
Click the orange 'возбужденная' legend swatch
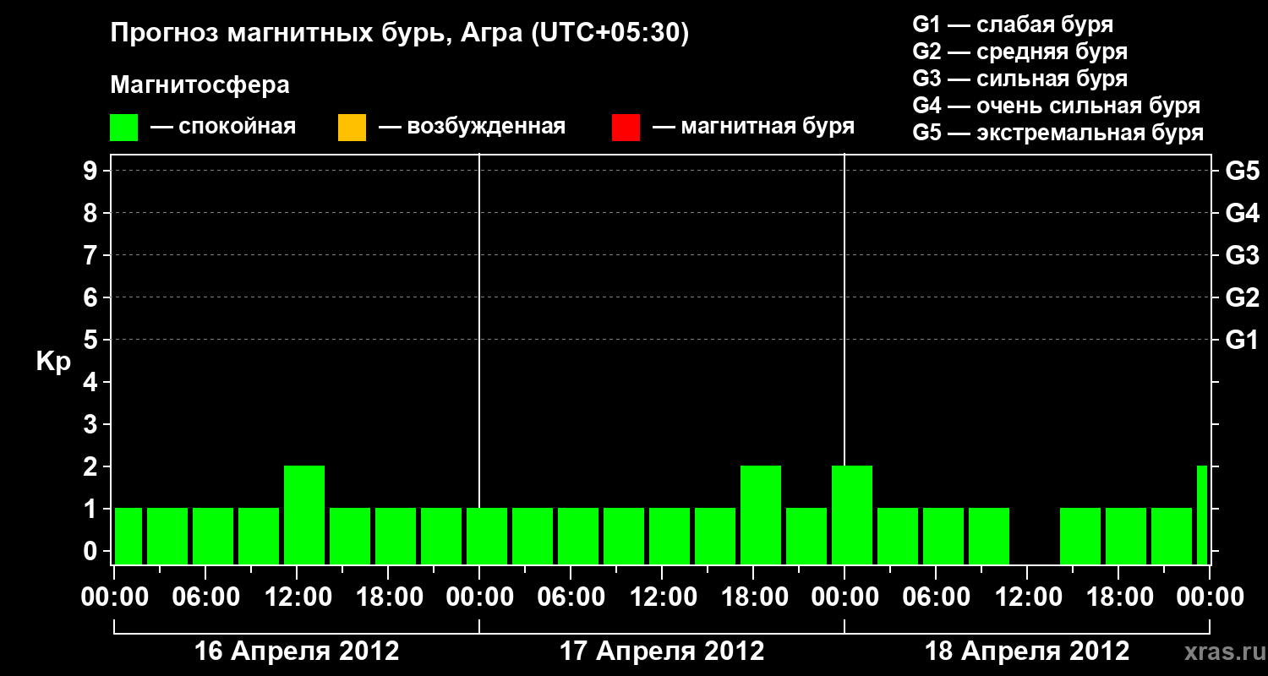[x=352, y=128]
